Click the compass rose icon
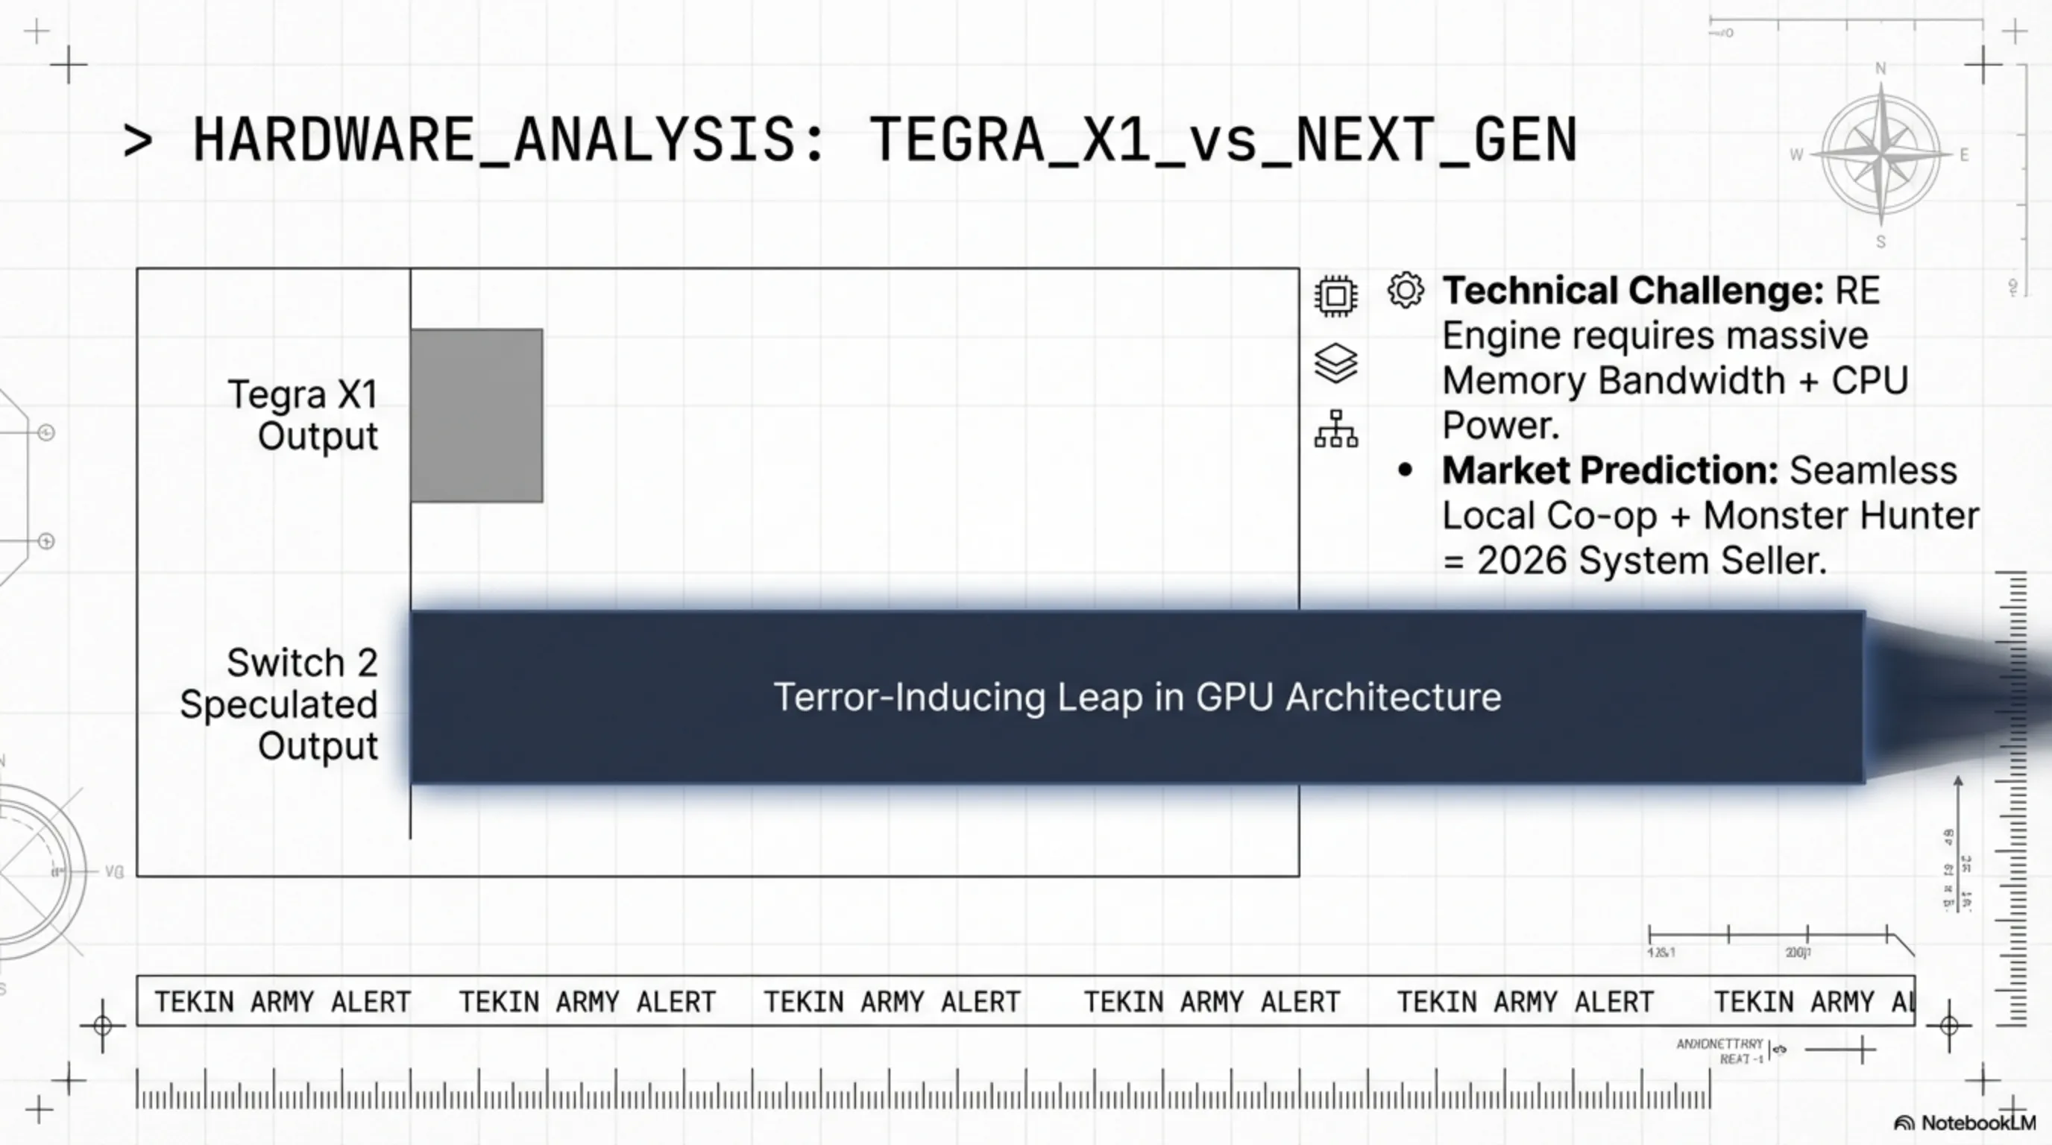The height and width of the screenshot is (1145, 2052). [x=1881, y=154]
